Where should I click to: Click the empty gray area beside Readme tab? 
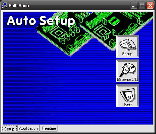coord(106,128)
